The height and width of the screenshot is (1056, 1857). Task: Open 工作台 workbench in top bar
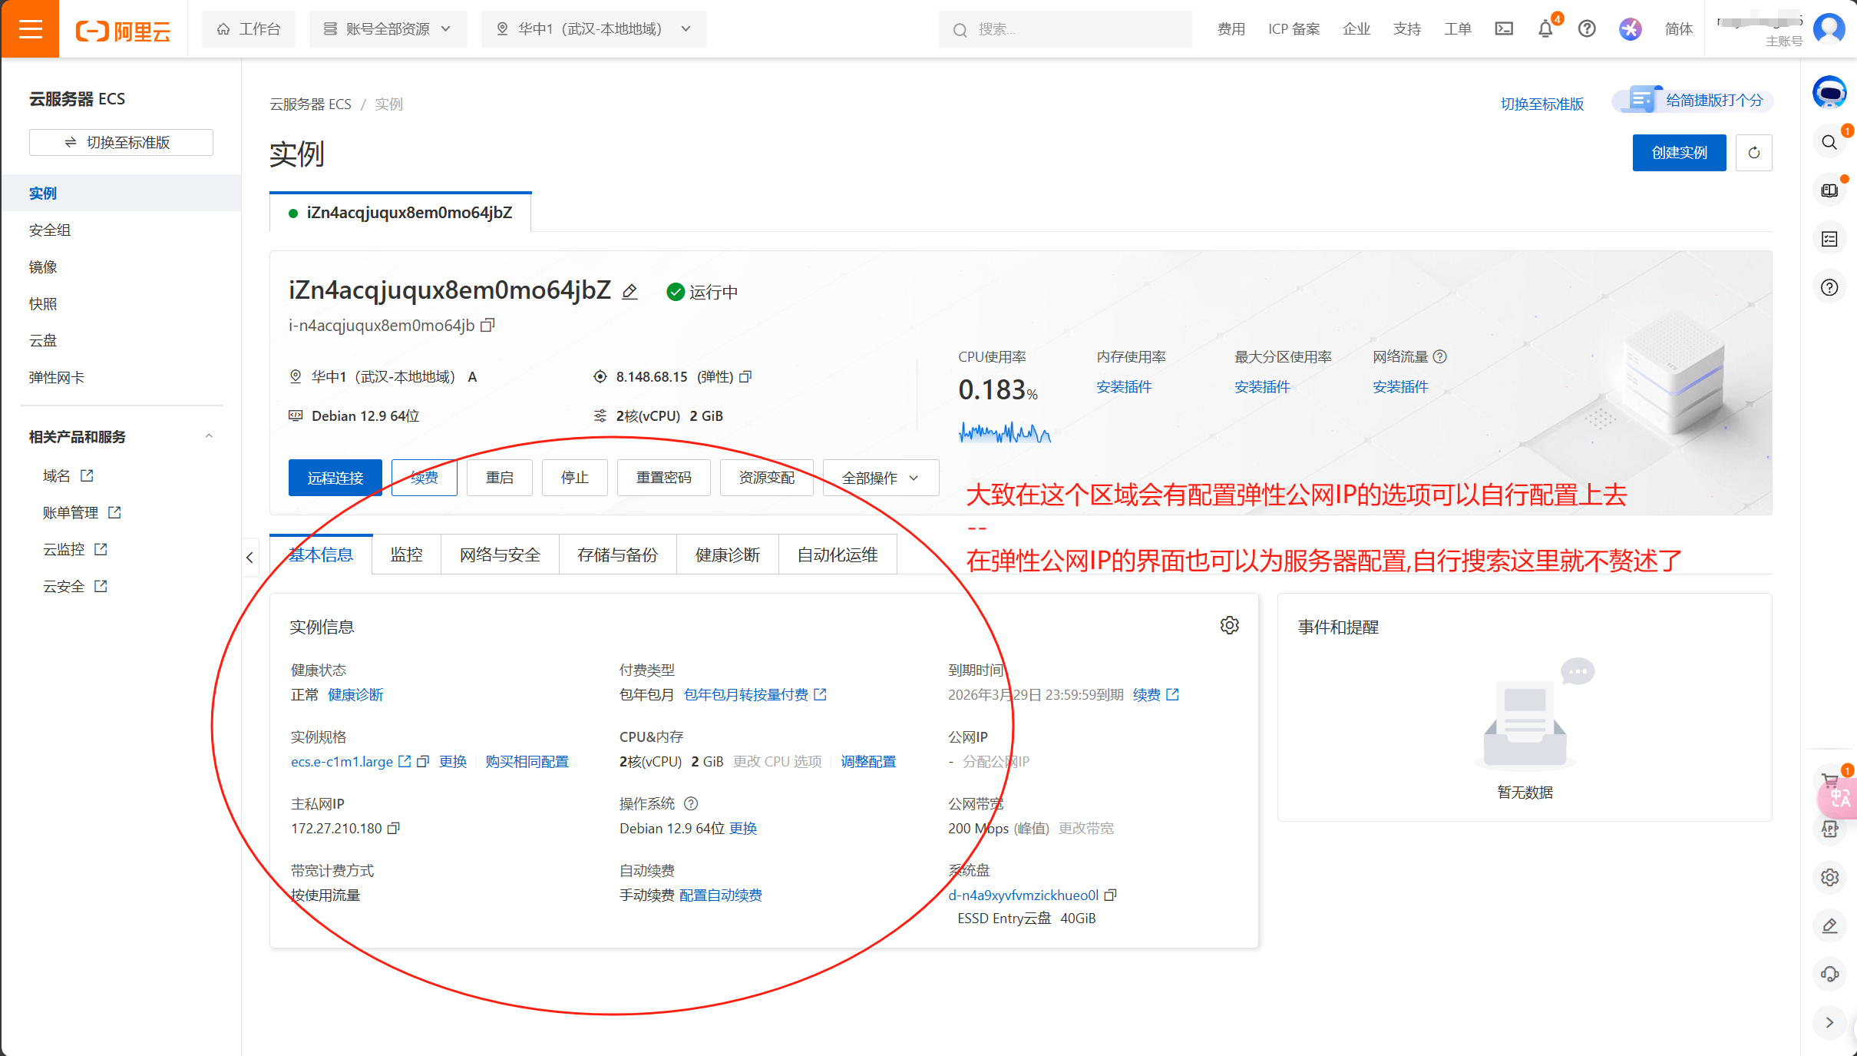click(249, 29)
